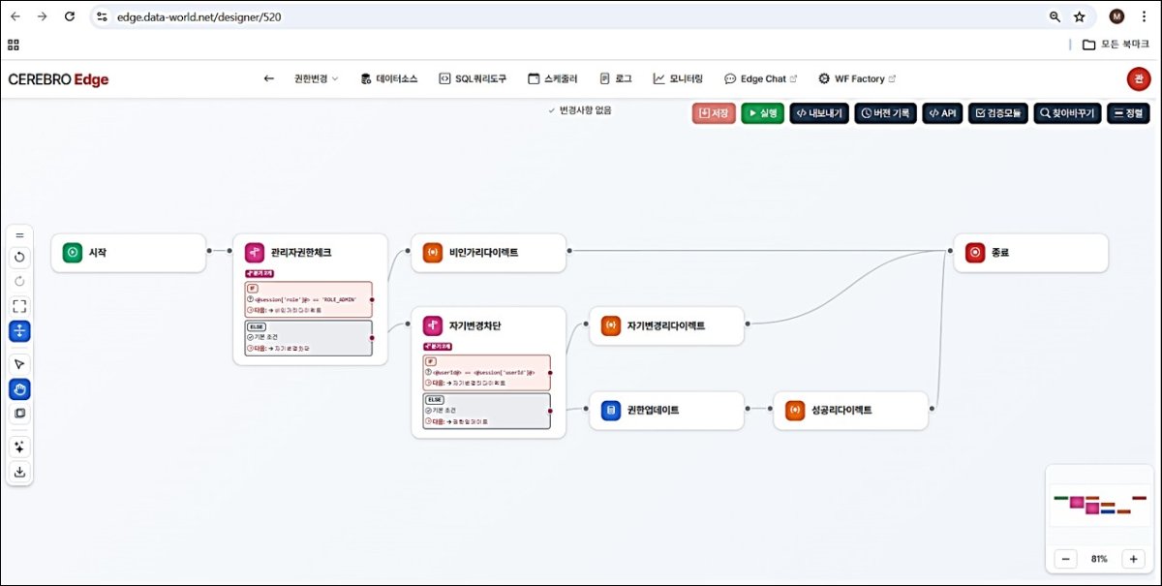Collapse the left toolbar using top handle
1162x586 pixels.
pos(19,234)
